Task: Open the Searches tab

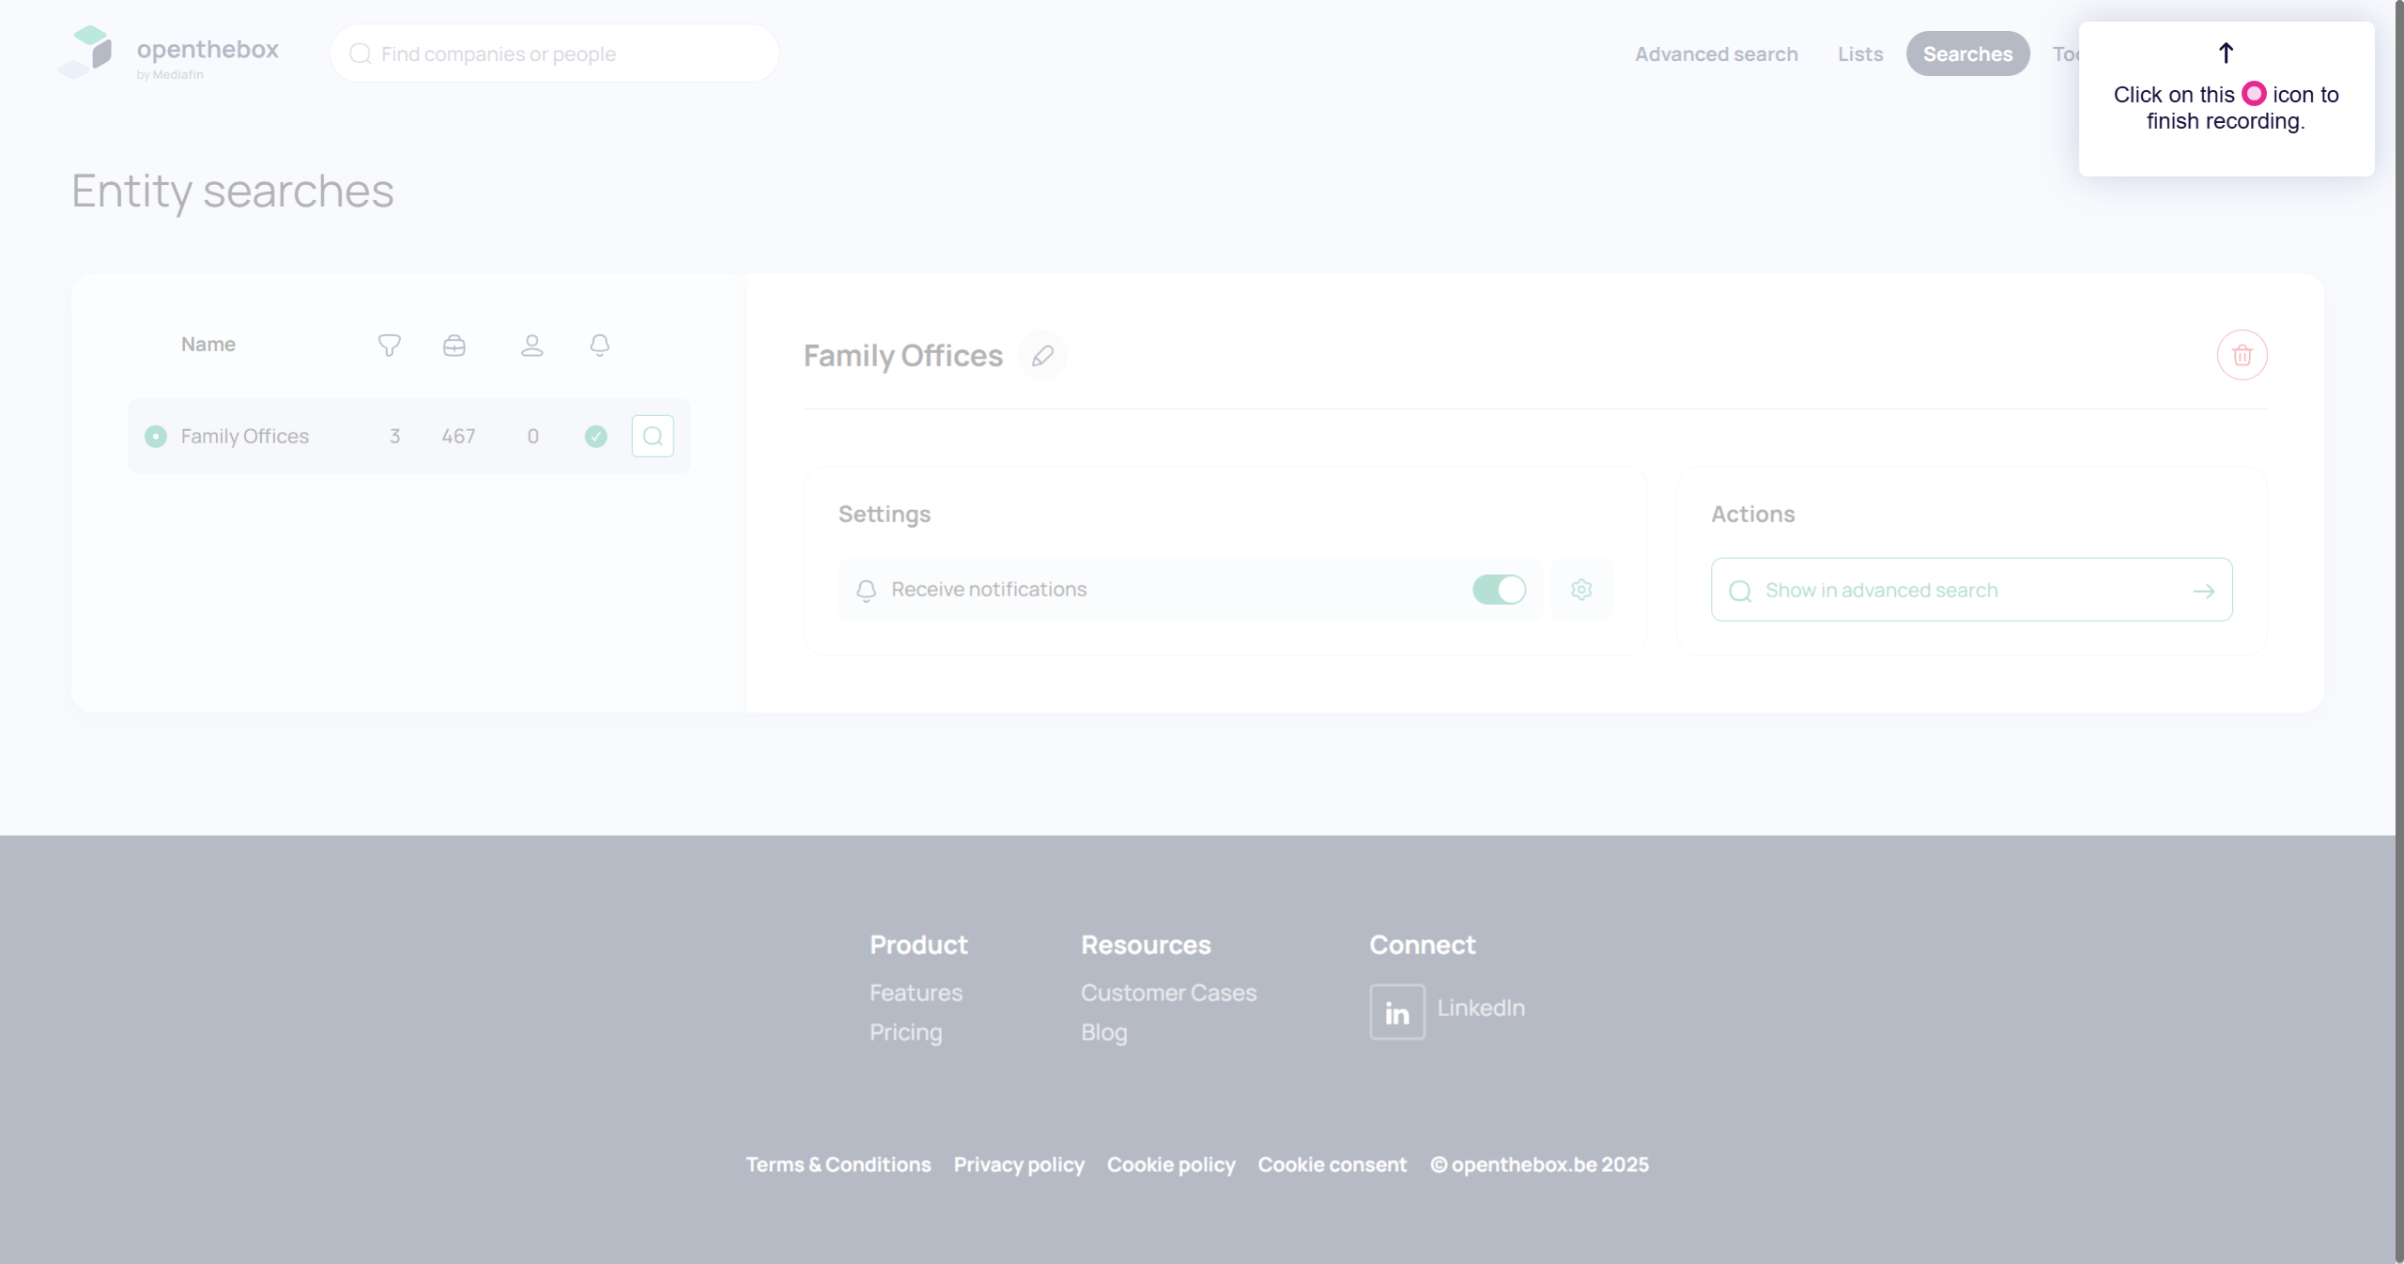Action: [1967, 54]
